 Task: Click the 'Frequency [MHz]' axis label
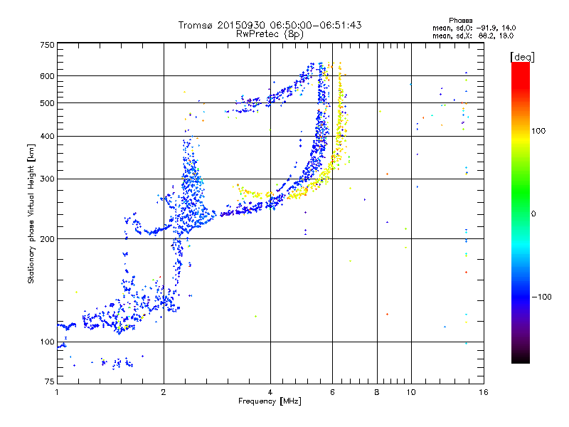tap(270, 401)
